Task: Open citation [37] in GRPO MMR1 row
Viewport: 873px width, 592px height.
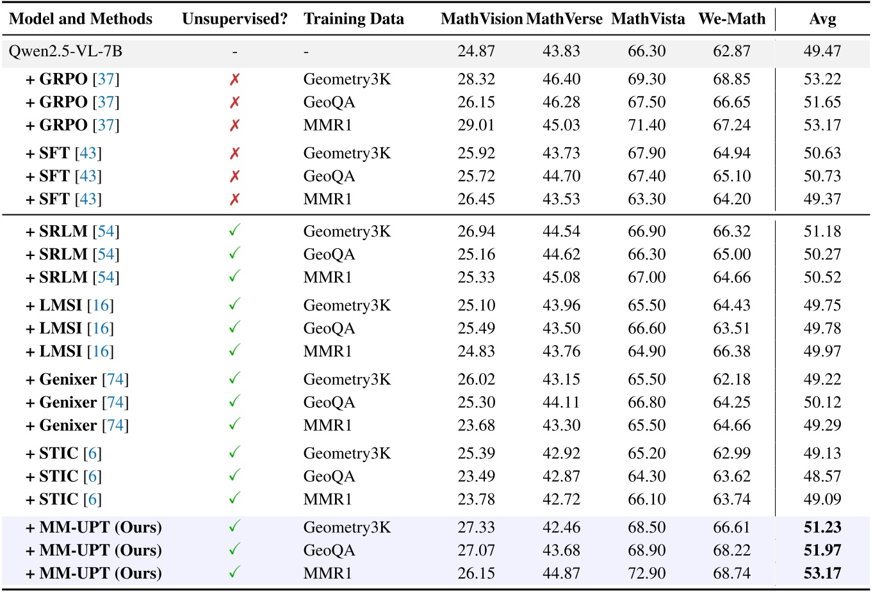Action: [106, 125]
